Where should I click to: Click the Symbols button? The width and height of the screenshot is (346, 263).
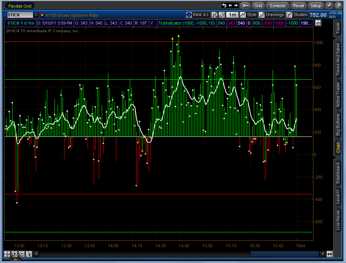coord(277,6)
